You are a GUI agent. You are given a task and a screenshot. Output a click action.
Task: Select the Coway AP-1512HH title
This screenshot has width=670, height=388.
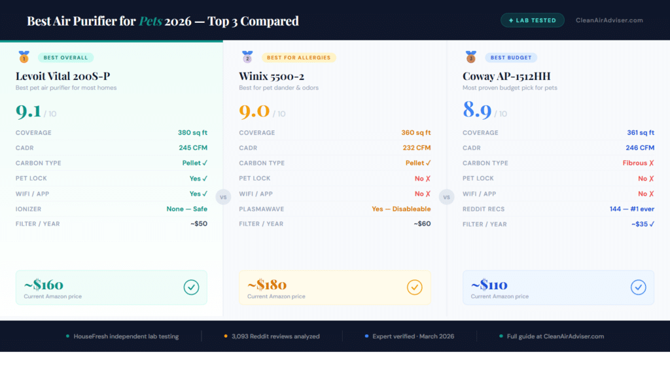[x=506, y=76]
